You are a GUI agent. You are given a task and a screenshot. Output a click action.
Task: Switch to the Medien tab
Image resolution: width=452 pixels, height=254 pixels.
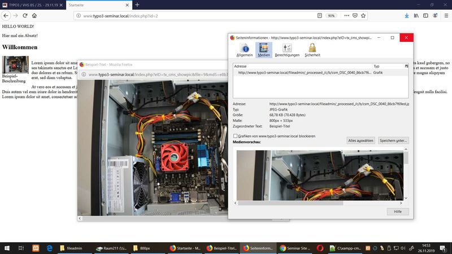[x=264, y=50]
